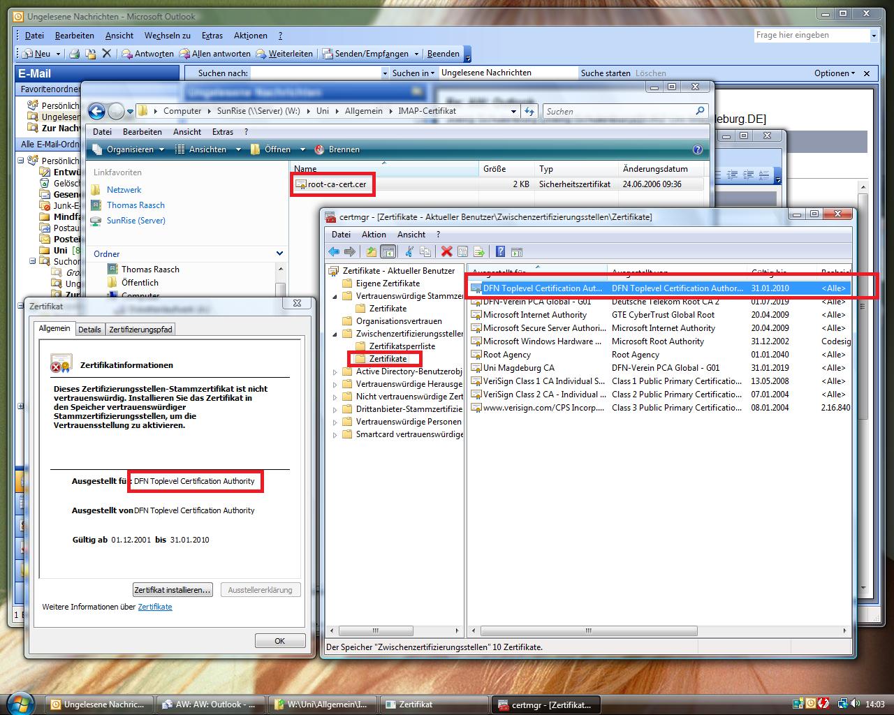
Task: Expand Drittanbieter-Stammzertifizierungsstellen node
Action: (x=335, y=409)
